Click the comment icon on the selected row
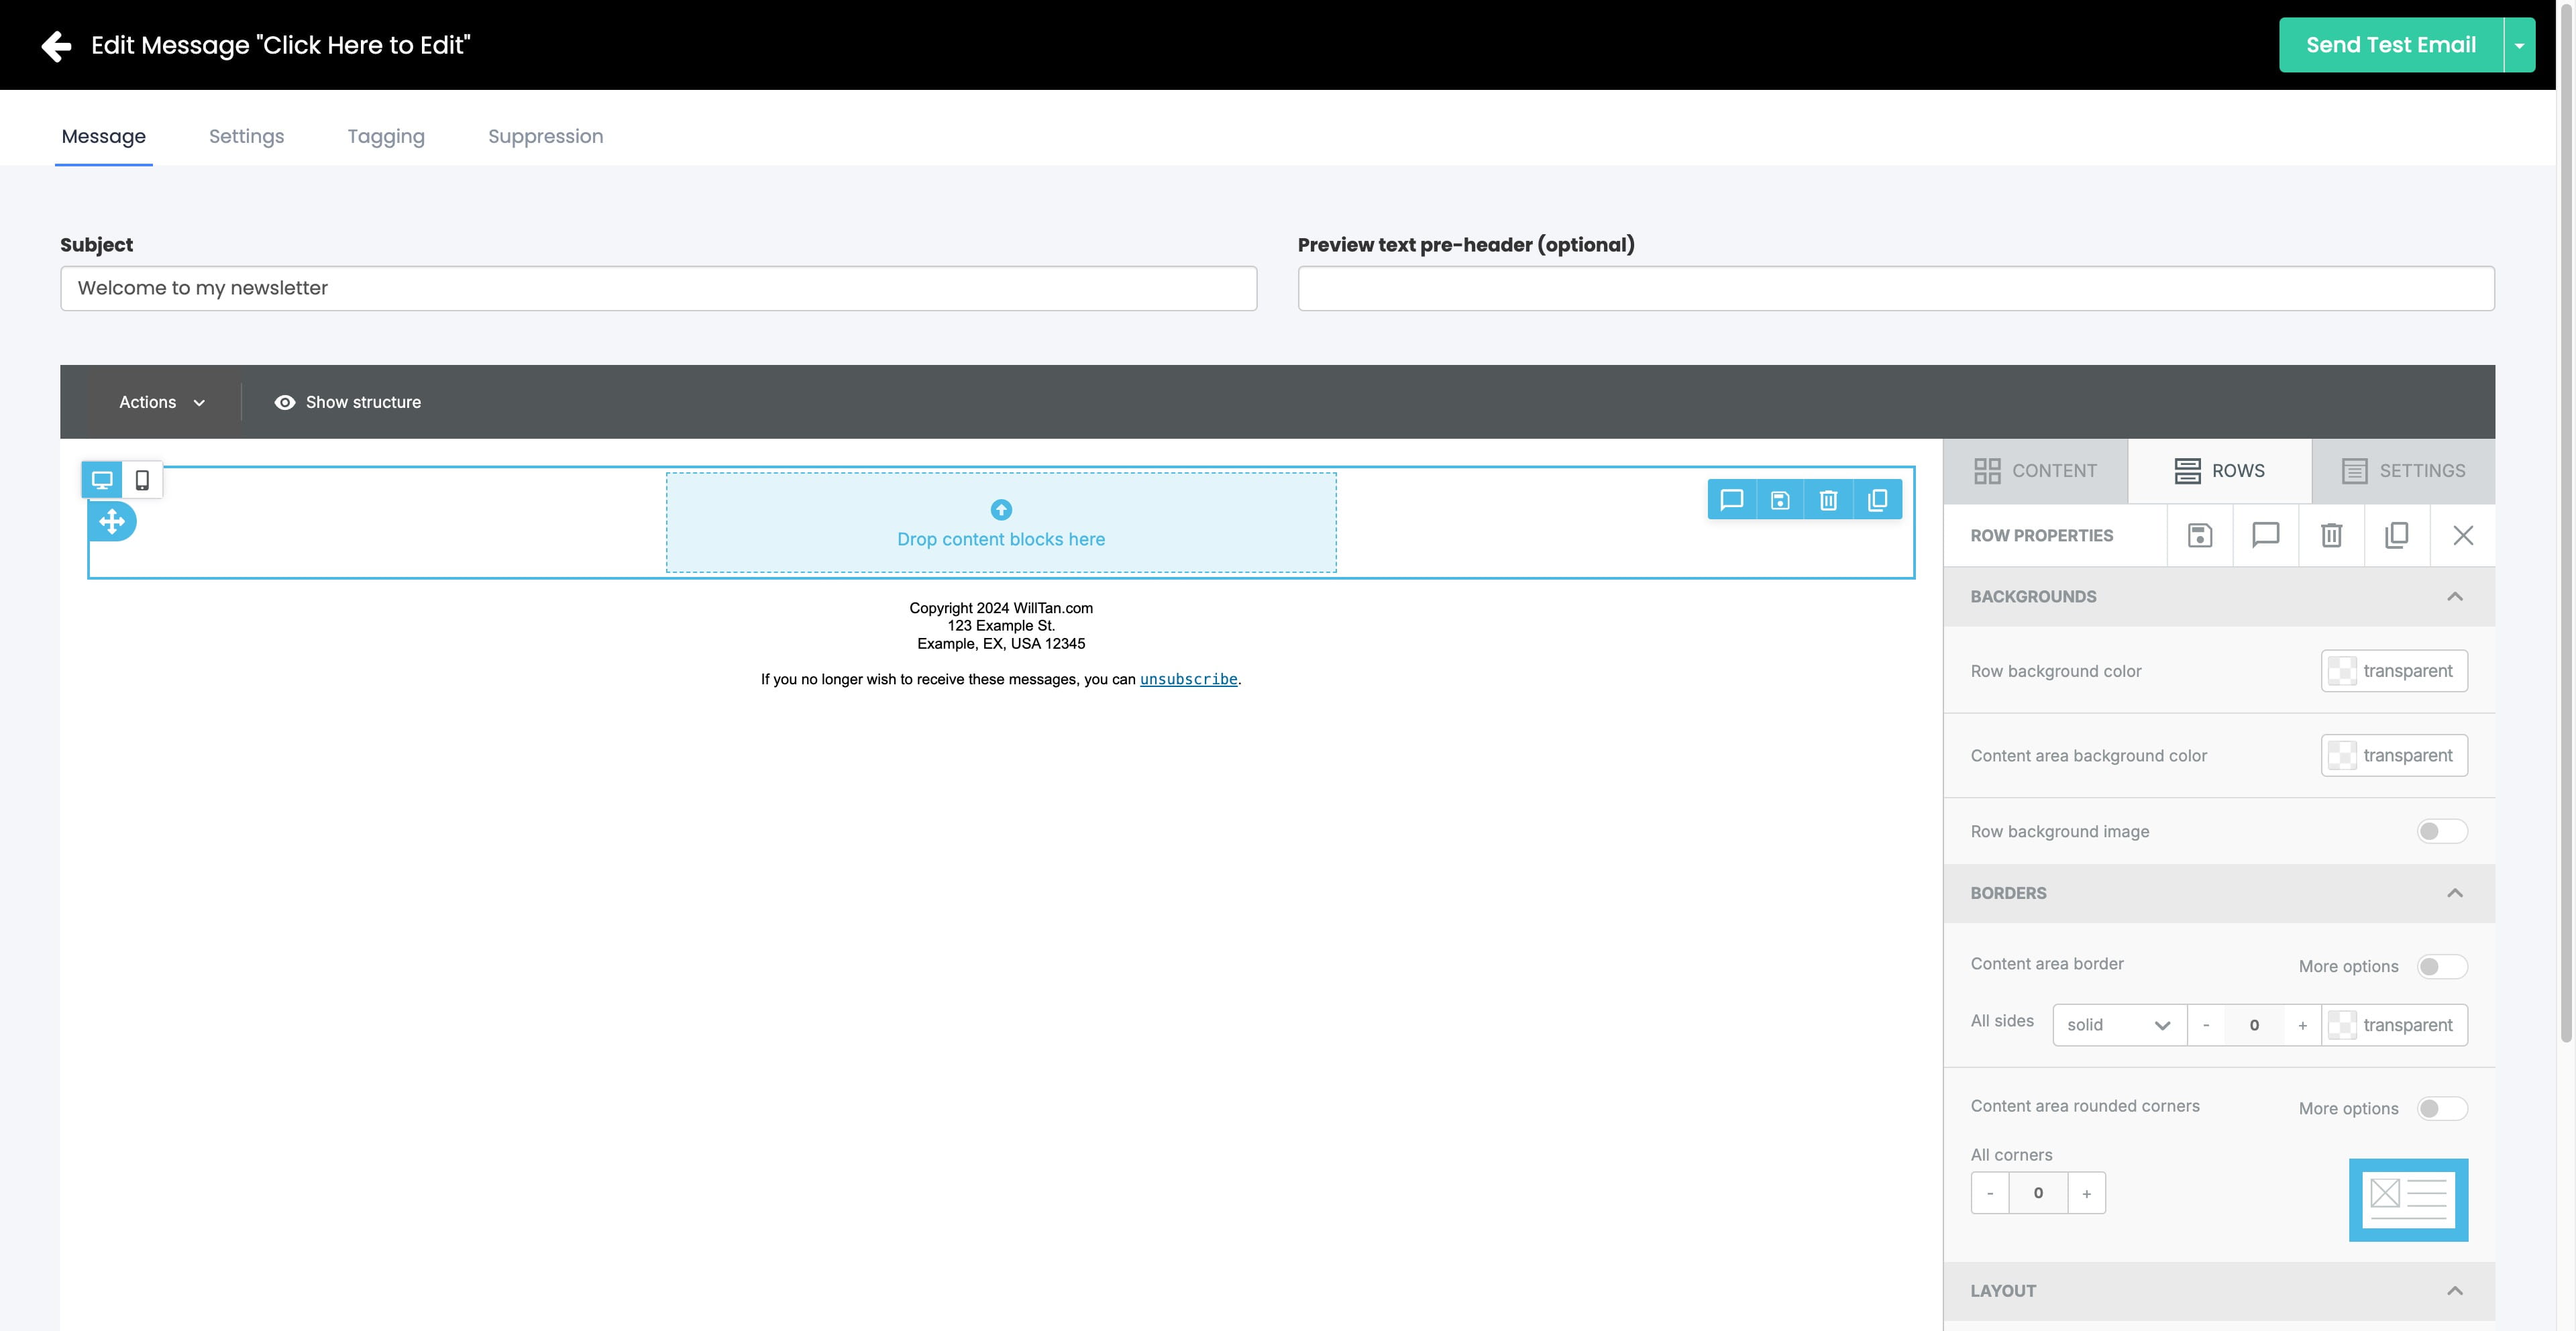This screenshot has width=2576, height=1331. (1732, 499)
